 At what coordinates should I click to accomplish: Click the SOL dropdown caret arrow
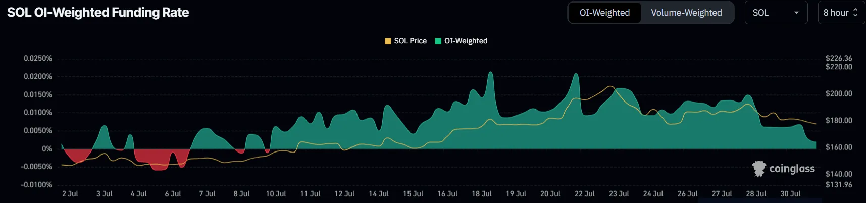click(797, 13)
